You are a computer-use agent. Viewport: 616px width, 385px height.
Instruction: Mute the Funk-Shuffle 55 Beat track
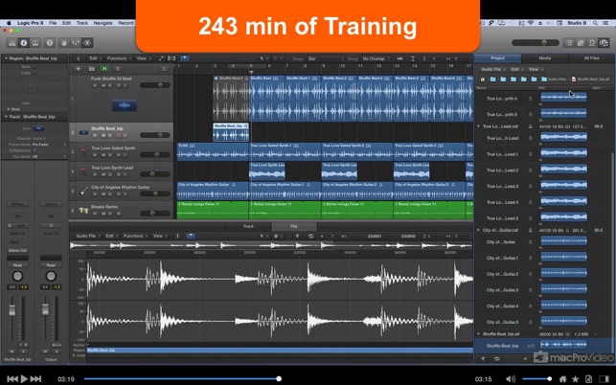(103, 85)
